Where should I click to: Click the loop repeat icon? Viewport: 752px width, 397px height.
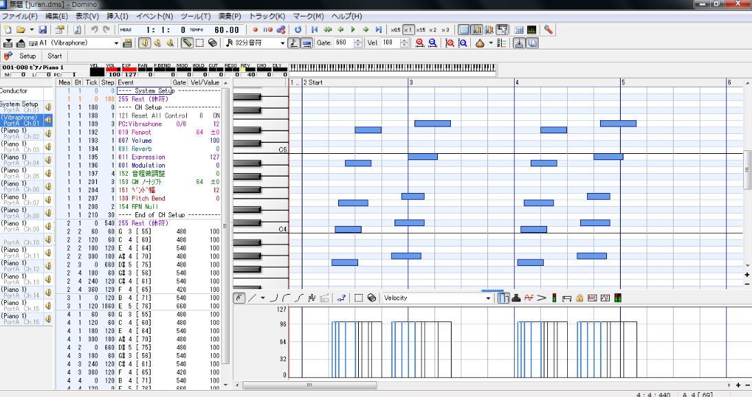pos(298,30)
